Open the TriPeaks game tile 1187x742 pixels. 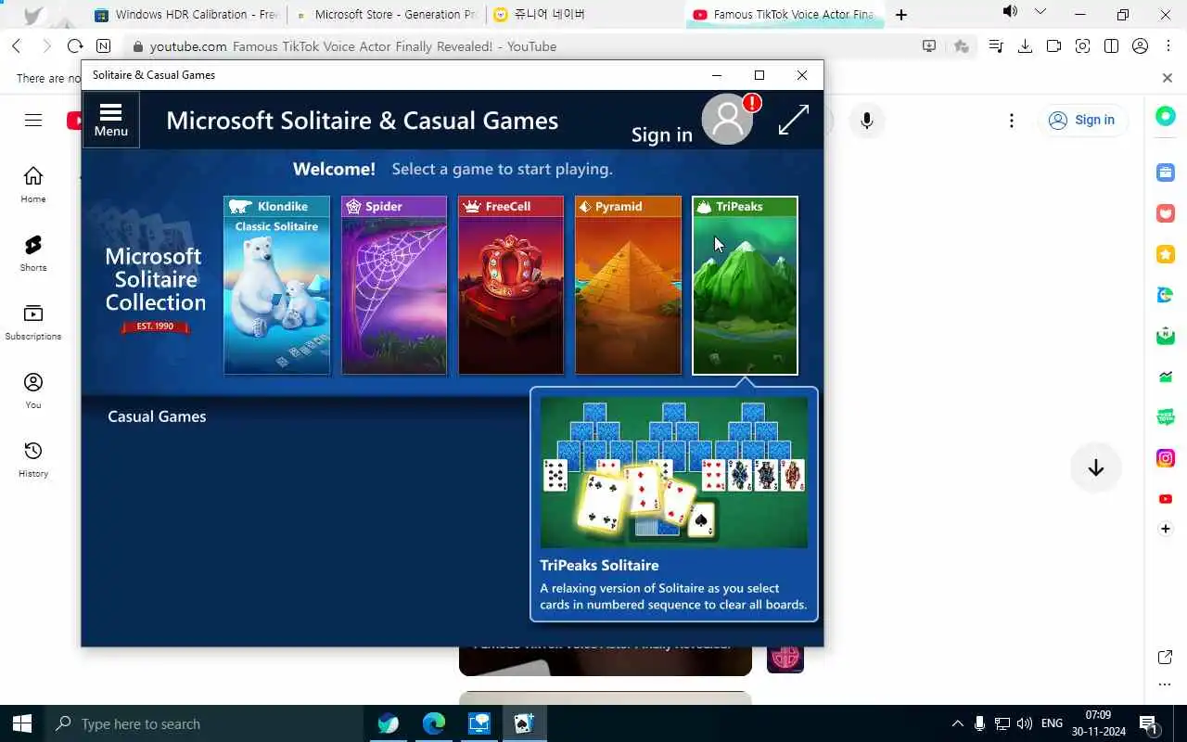pyautogui.click(x=745, y=286)
